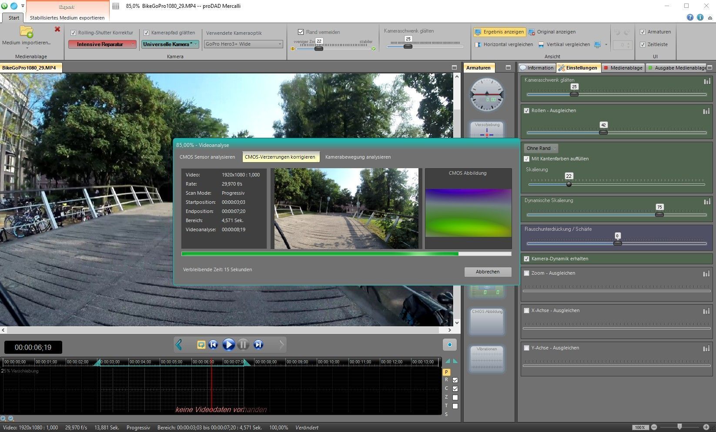Click the CMOS Abbildung armature widget

(487, 322)
